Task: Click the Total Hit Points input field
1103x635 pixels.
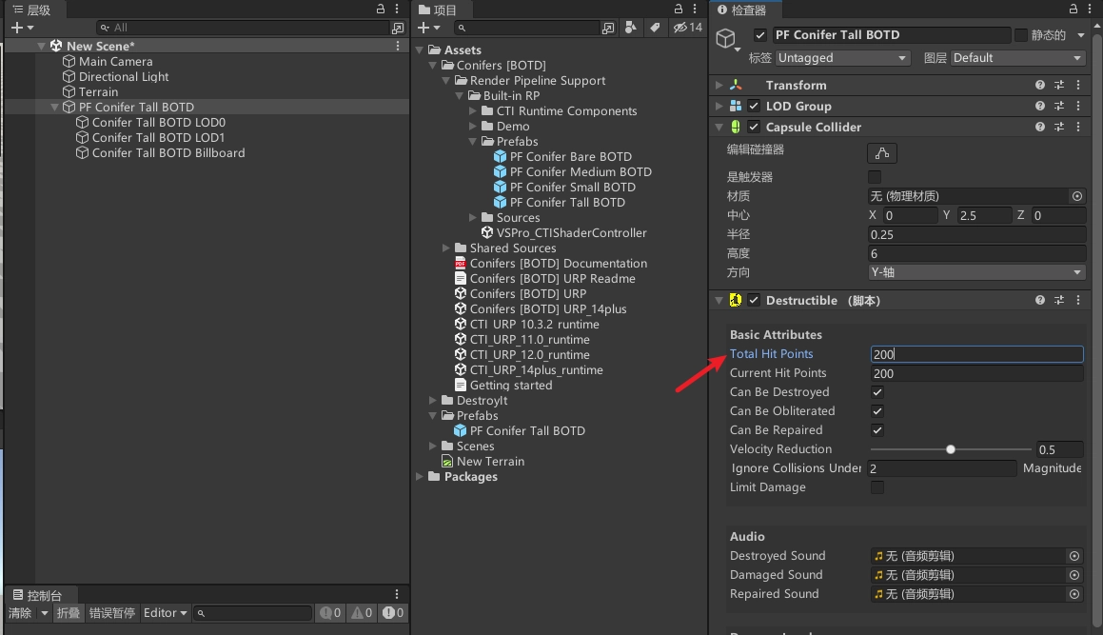Action: [976, 354]
